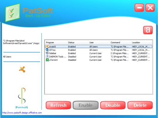Viewport: 158px width, 118px height.
Task: Sort list by User column header
Action: point(99,42)
